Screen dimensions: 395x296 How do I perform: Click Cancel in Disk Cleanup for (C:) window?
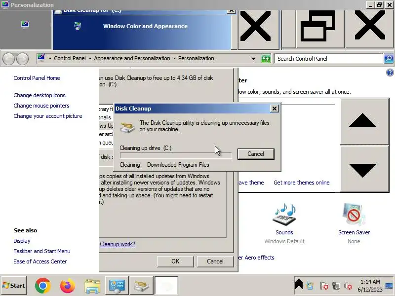pos(215,261)
